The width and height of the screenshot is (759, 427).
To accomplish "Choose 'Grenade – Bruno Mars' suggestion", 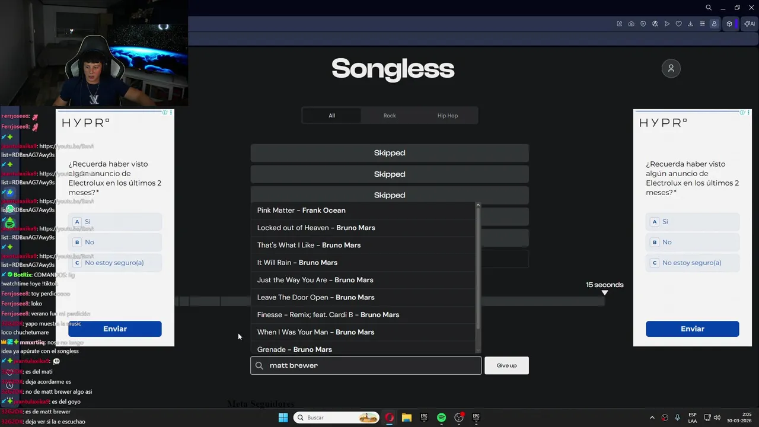I will click(363, 349).
